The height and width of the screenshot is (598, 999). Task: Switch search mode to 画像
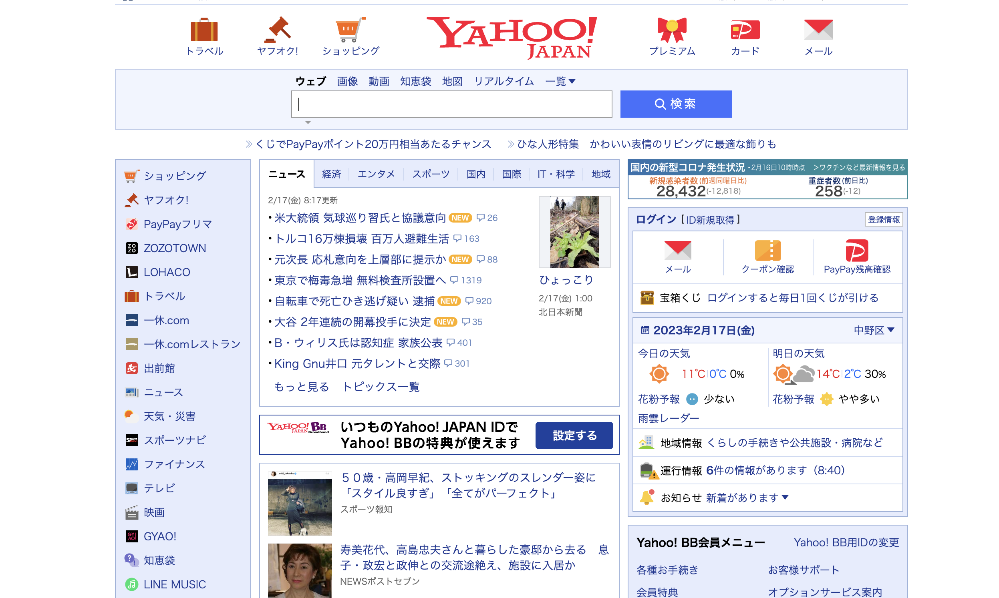coord(347,81)
